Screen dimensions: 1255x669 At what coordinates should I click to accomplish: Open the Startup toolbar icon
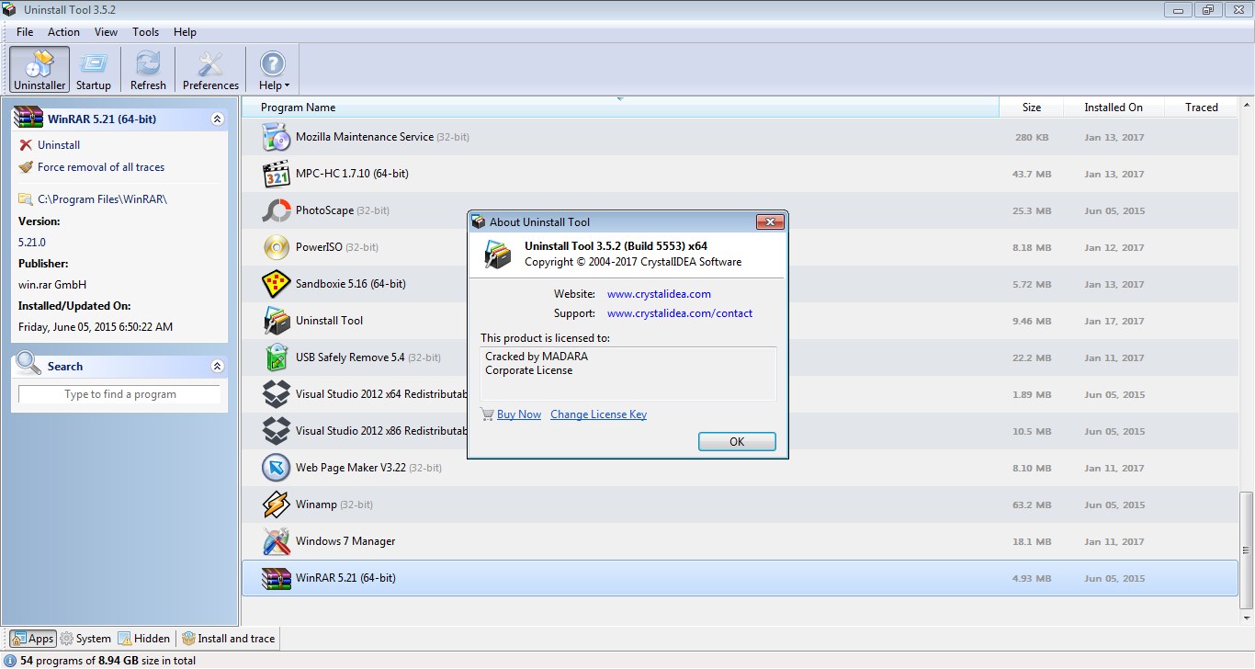(x=94, y=70)
